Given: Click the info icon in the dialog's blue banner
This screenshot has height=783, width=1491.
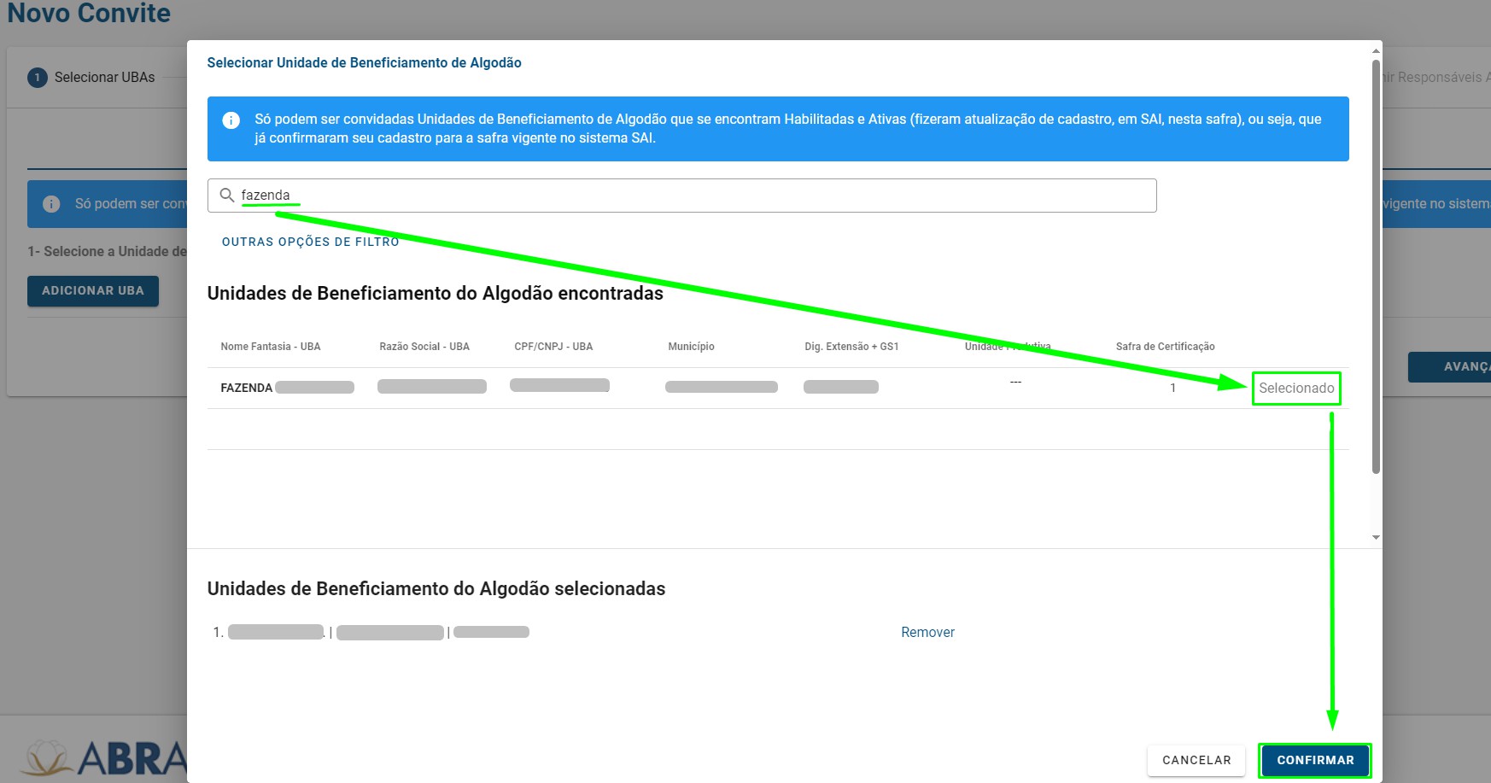Looking at the screenshot, I should [x=231, y=120].
